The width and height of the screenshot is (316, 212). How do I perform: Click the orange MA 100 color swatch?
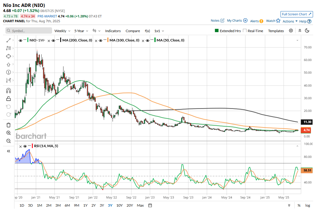pos(108,40)
